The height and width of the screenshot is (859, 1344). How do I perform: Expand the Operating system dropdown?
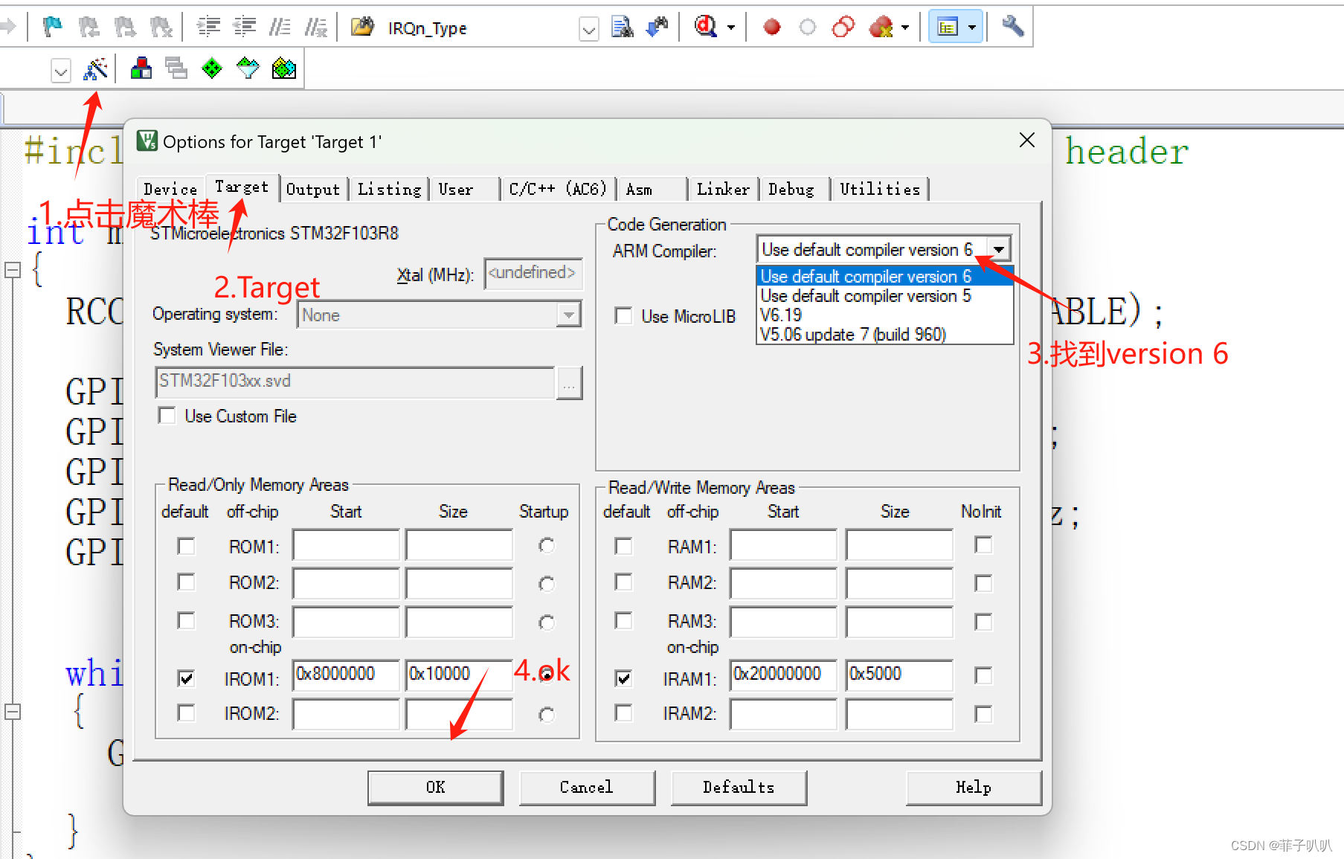[569, 315]
